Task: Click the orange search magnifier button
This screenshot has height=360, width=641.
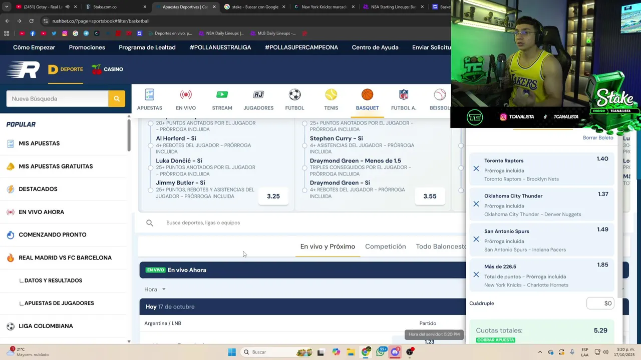Action: click(117, 98)
